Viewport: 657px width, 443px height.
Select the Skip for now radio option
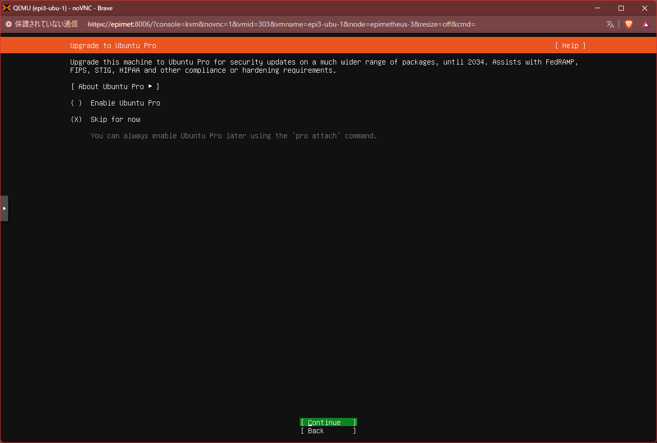point(105,119)
